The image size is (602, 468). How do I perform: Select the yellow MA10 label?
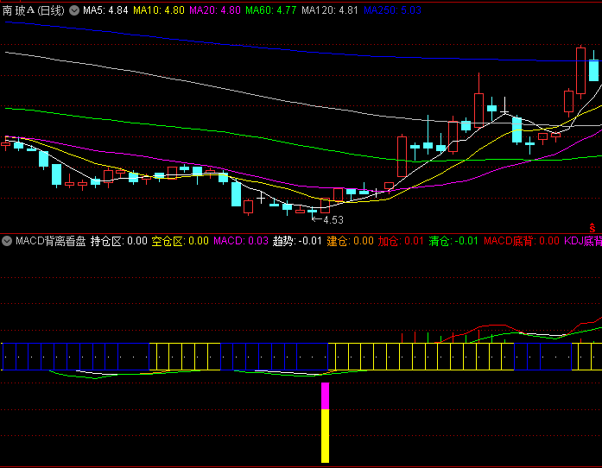point(159,10)
